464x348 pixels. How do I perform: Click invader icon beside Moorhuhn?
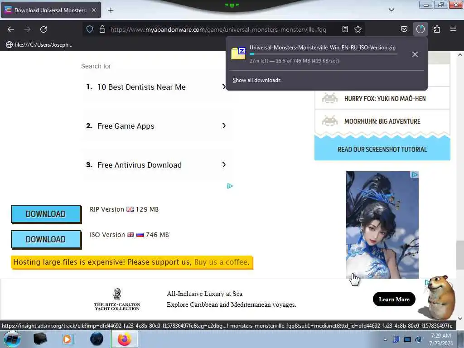click(x=330, y=121)
